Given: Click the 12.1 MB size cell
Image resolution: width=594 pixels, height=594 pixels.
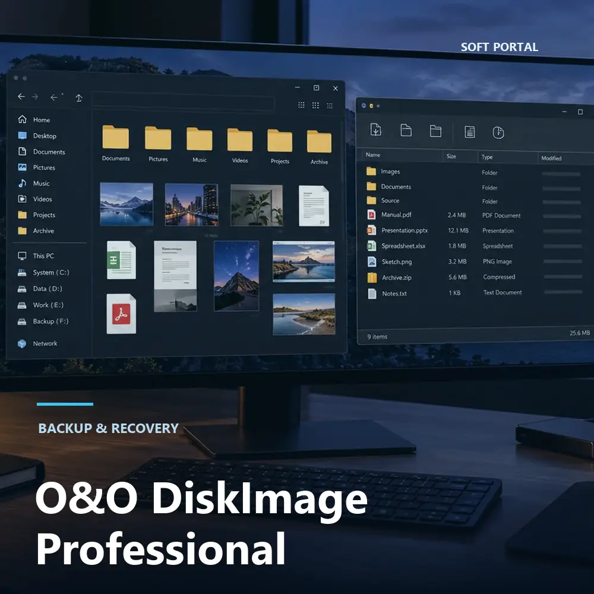Looking at the screenshot, I should point(459,230).
